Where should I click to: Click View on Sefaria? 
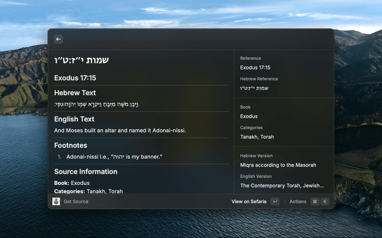click(249, 202)
